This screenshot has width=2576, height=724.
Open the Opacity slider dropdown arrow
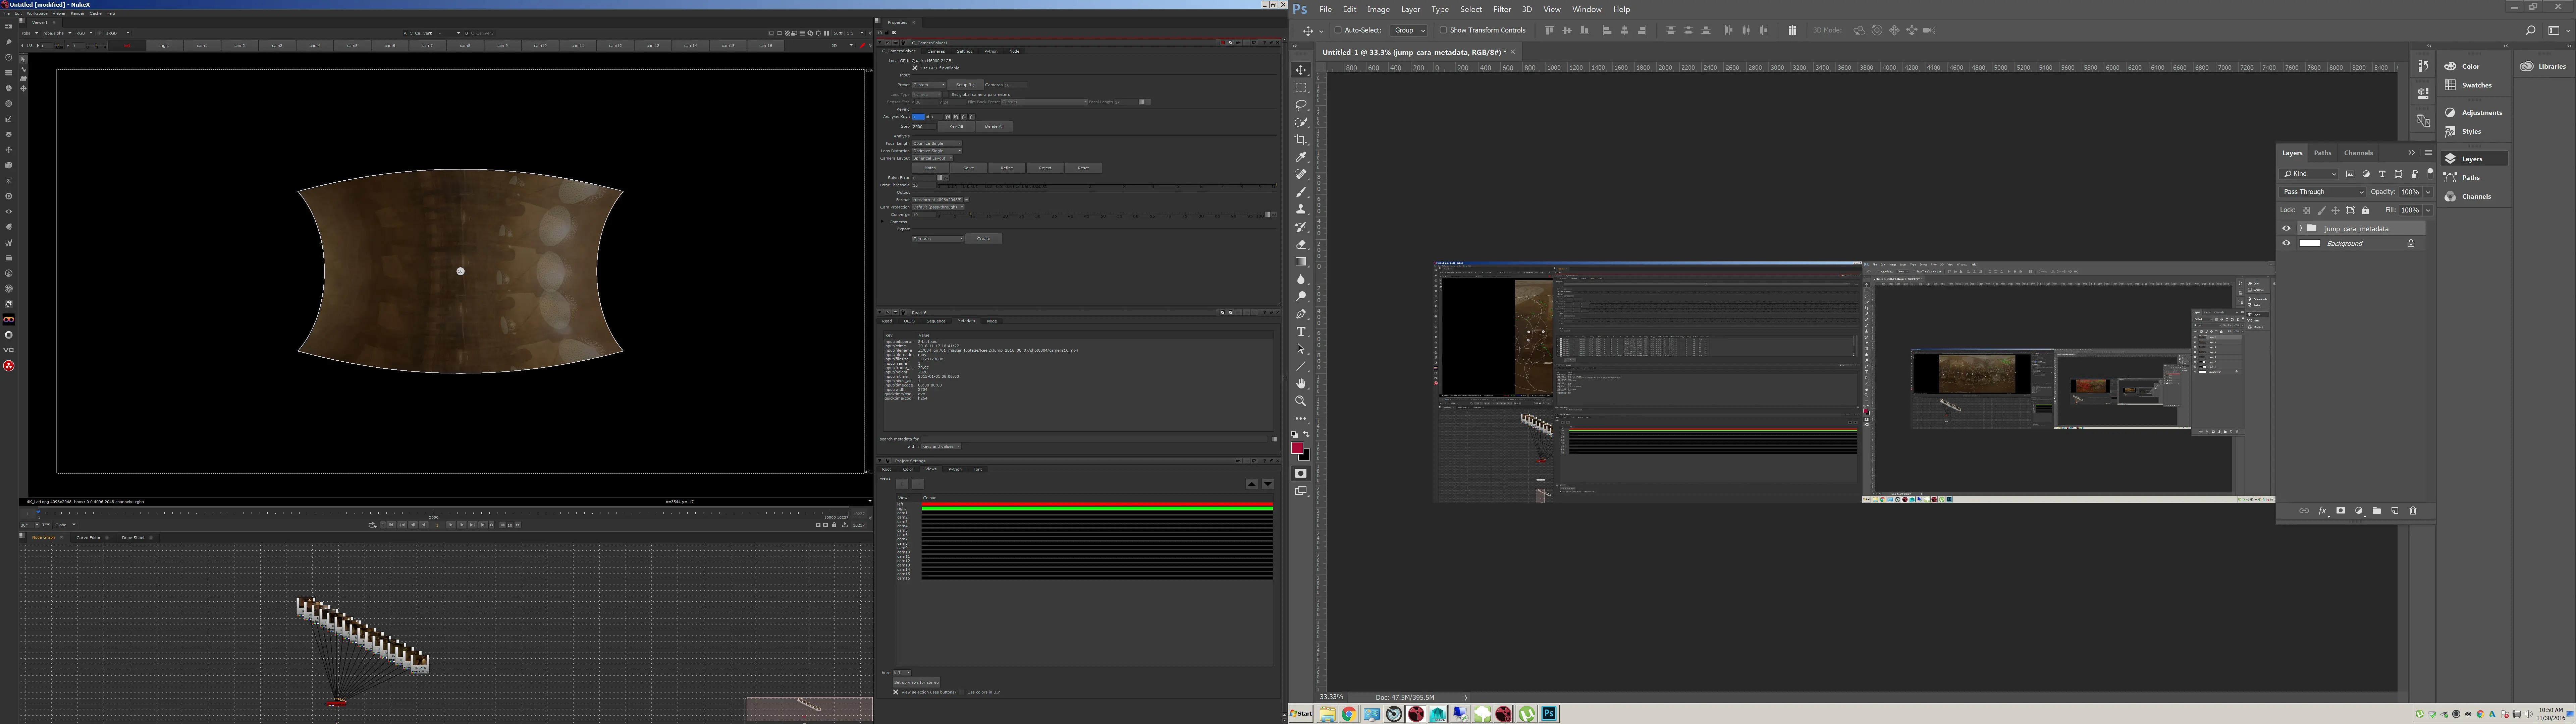(2428, 192)
